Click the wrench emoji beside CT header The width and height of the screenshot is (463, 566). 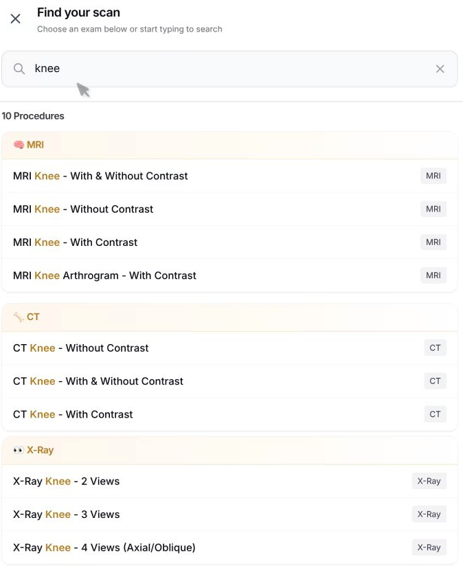point(16,317)
